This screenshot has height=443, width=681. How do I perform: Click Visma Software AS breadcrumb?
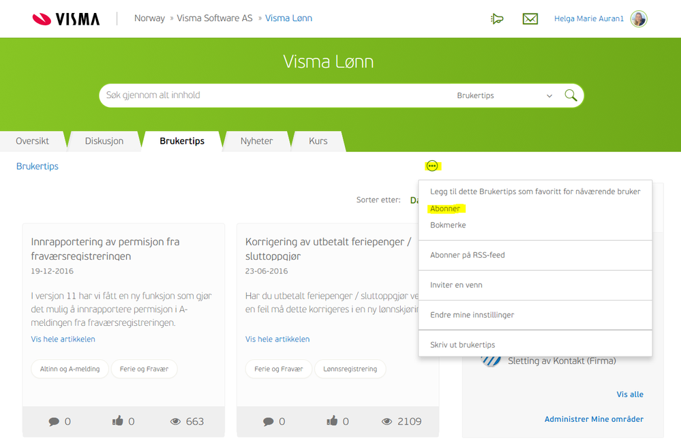tap(215, 18)
